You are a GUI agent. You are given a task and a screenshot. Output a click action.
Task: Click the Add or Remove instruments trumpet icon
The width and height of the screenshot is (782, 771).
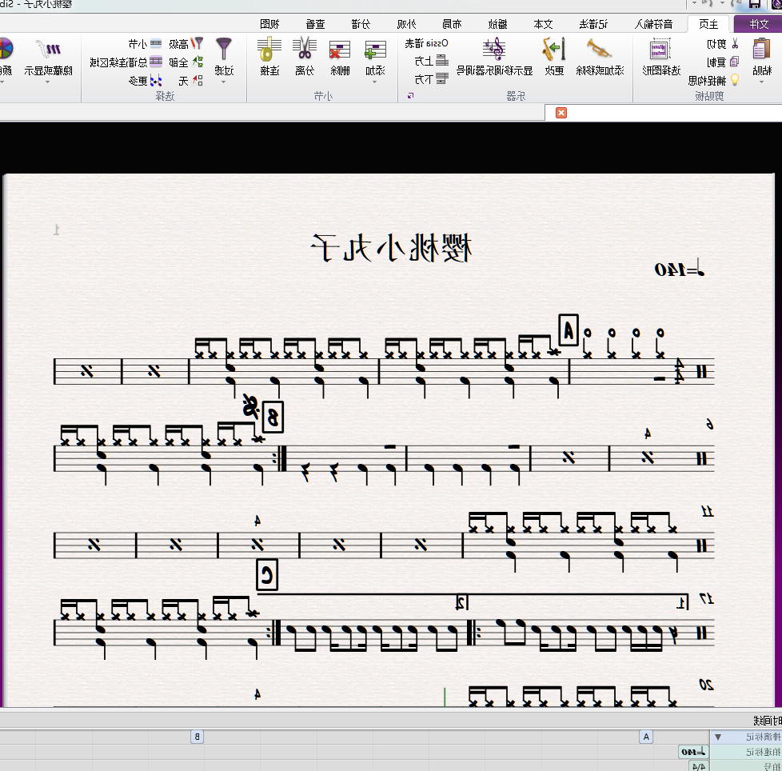(599, 50)
